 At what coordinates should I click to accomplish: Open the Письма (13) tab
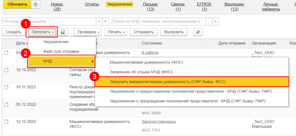[150, 7]
